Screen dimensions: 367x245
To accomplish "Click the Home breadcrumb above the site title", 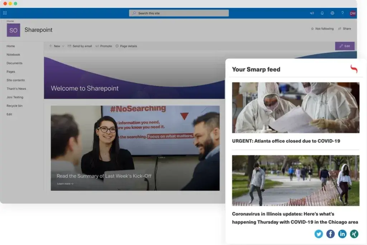I will coord(10,21).
